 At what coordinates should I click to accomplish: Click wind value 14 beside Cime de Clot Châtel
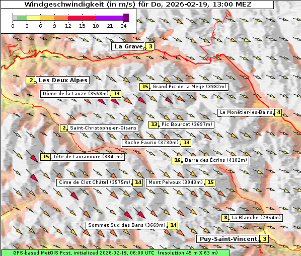tap(138, 182)
